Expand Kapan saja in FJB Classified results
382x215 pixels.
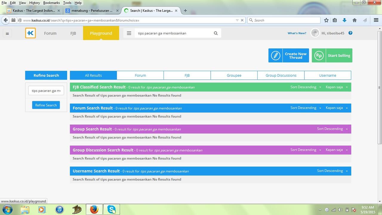coord(337,87)
